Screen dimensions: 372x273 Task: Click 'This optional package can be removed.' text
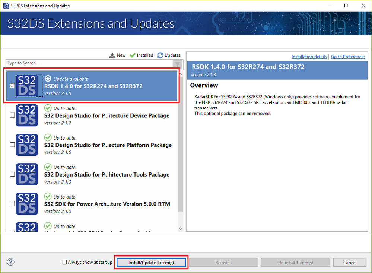click(x=232, y=114)
